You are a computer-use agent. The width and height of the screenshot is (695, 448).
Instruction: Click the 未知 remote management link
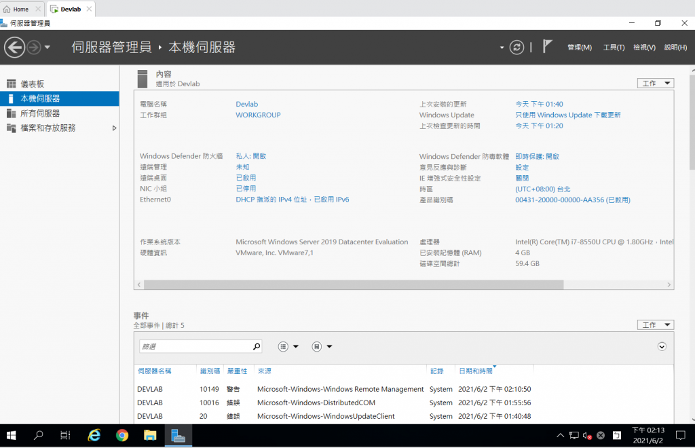click(242, 166)
